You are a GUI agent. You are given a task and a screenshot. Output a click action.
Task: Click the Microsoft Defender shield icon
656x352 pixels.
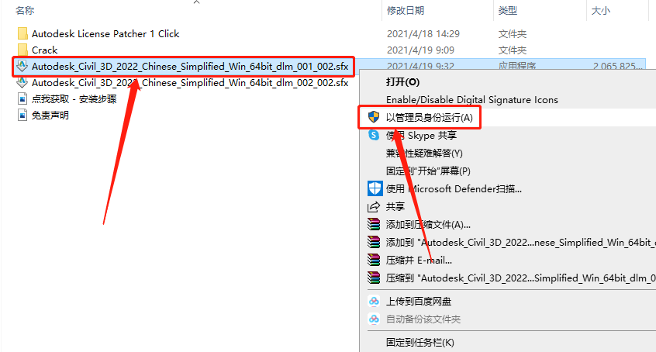click(x=375, y=188)
